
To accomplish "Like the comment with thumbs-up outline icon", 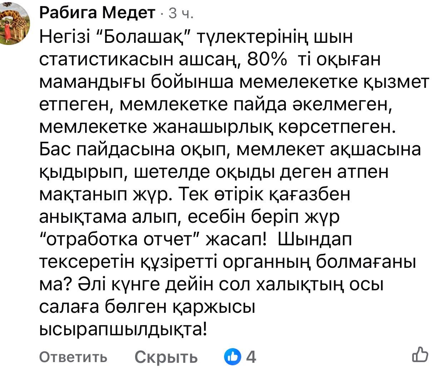I will point(420,355).
